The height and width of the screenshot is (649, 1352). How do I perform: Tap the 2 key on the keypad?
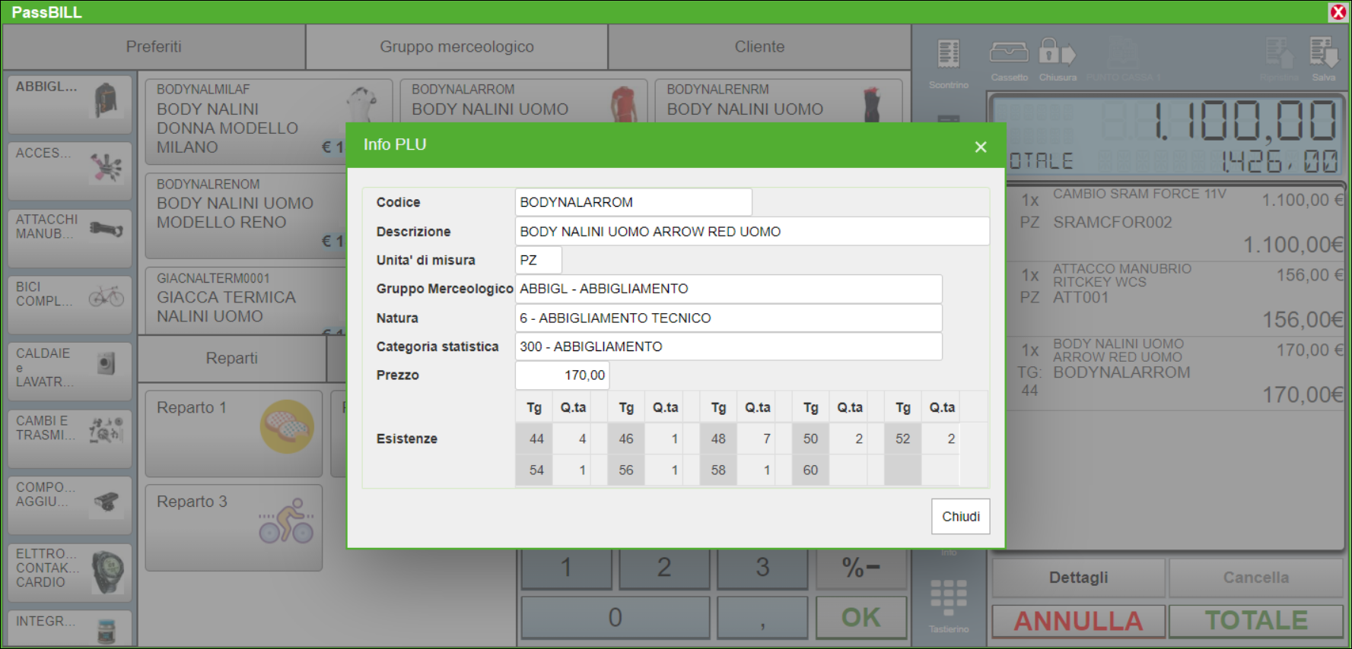pos(664,568)
